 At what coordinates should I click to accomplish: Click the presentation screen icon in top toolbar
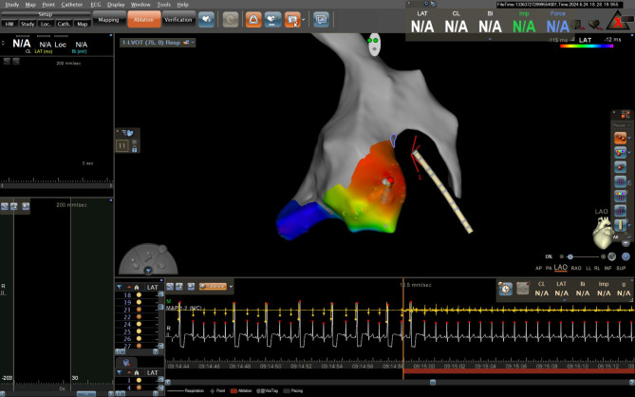[320, 19]
